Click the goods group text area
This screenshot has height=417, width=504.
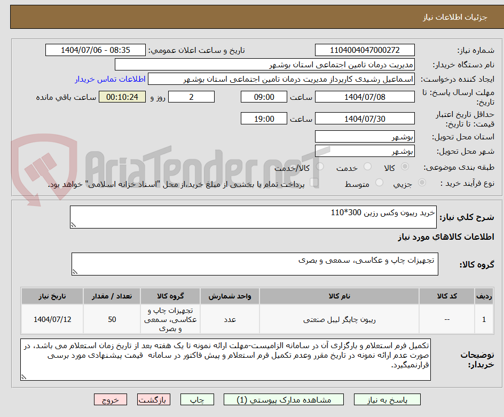tap(255, 264)
